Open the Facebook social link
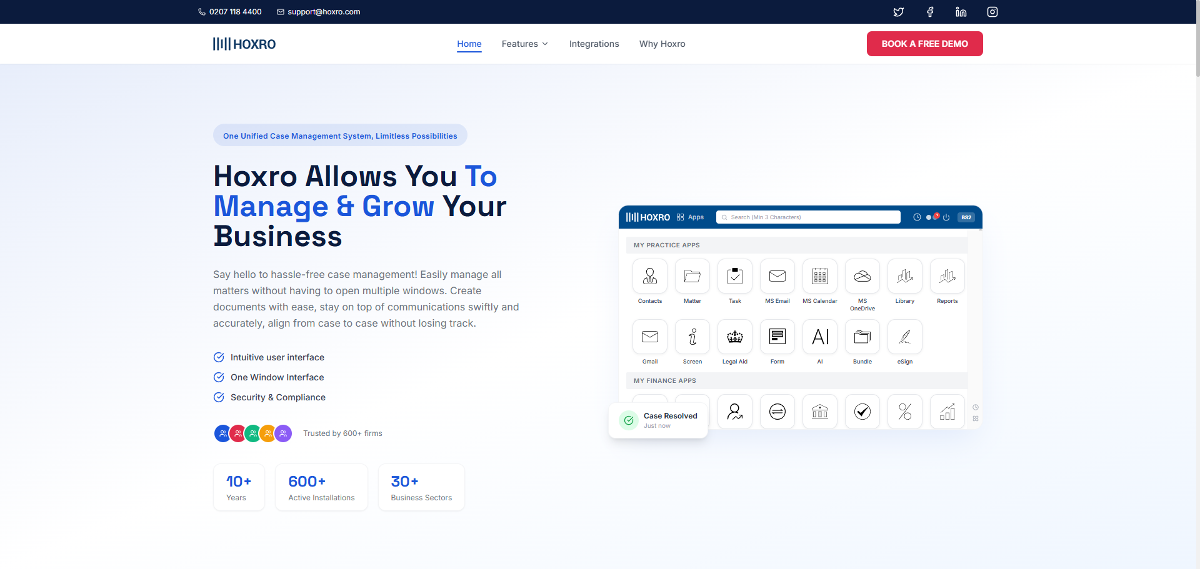The image size is (1200, 569). click(930, 12)
